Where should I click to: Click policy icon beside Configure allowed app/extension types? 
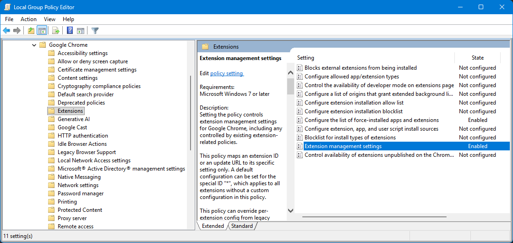tap(300, 77)
